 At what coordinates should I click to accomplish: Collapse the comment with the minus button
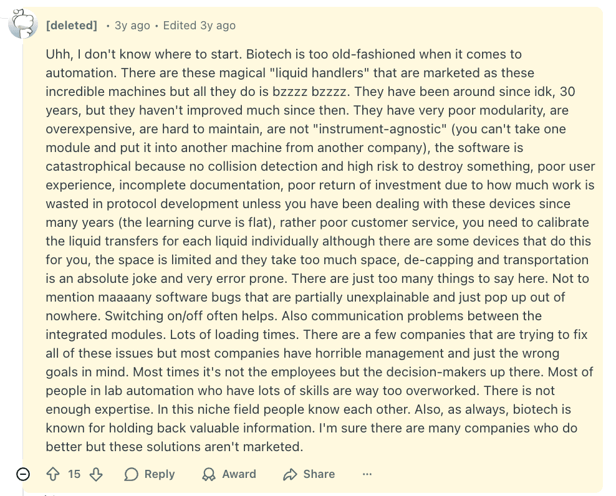[x=23, y=474]
